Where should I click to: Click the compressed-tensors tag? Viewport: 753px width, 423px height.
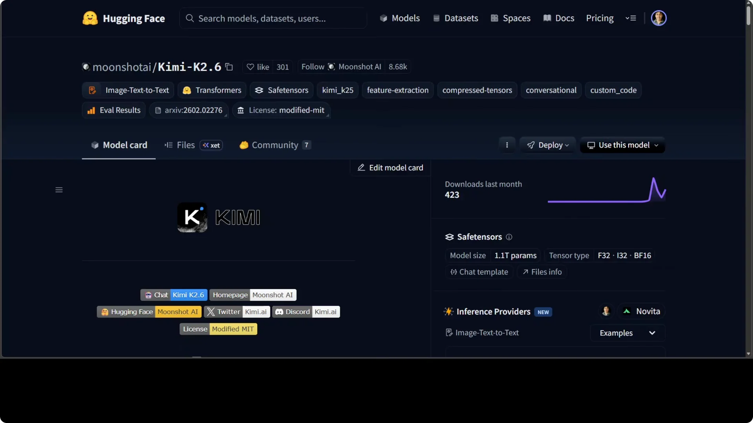[x=477, y=90]
